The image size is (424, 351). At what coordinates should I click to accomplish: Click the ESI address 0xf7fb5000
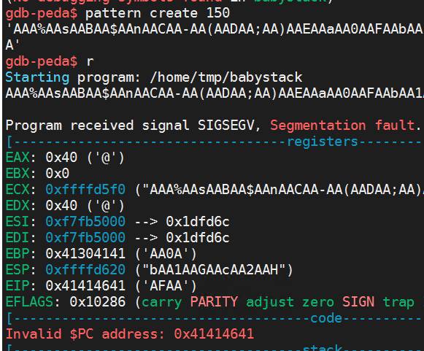point(85,222)
